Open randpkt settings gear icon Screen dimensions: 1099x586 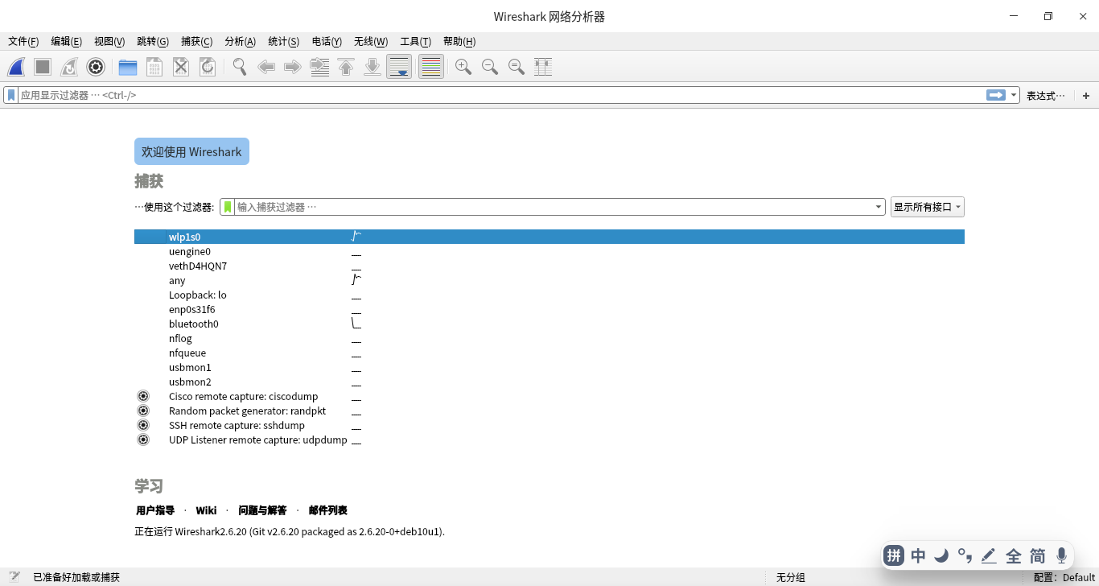coord(143,411)
